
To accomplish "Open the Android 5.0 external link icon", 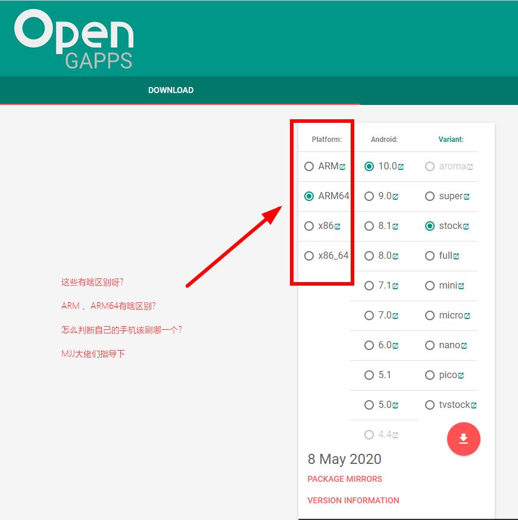I will (395, 406).
